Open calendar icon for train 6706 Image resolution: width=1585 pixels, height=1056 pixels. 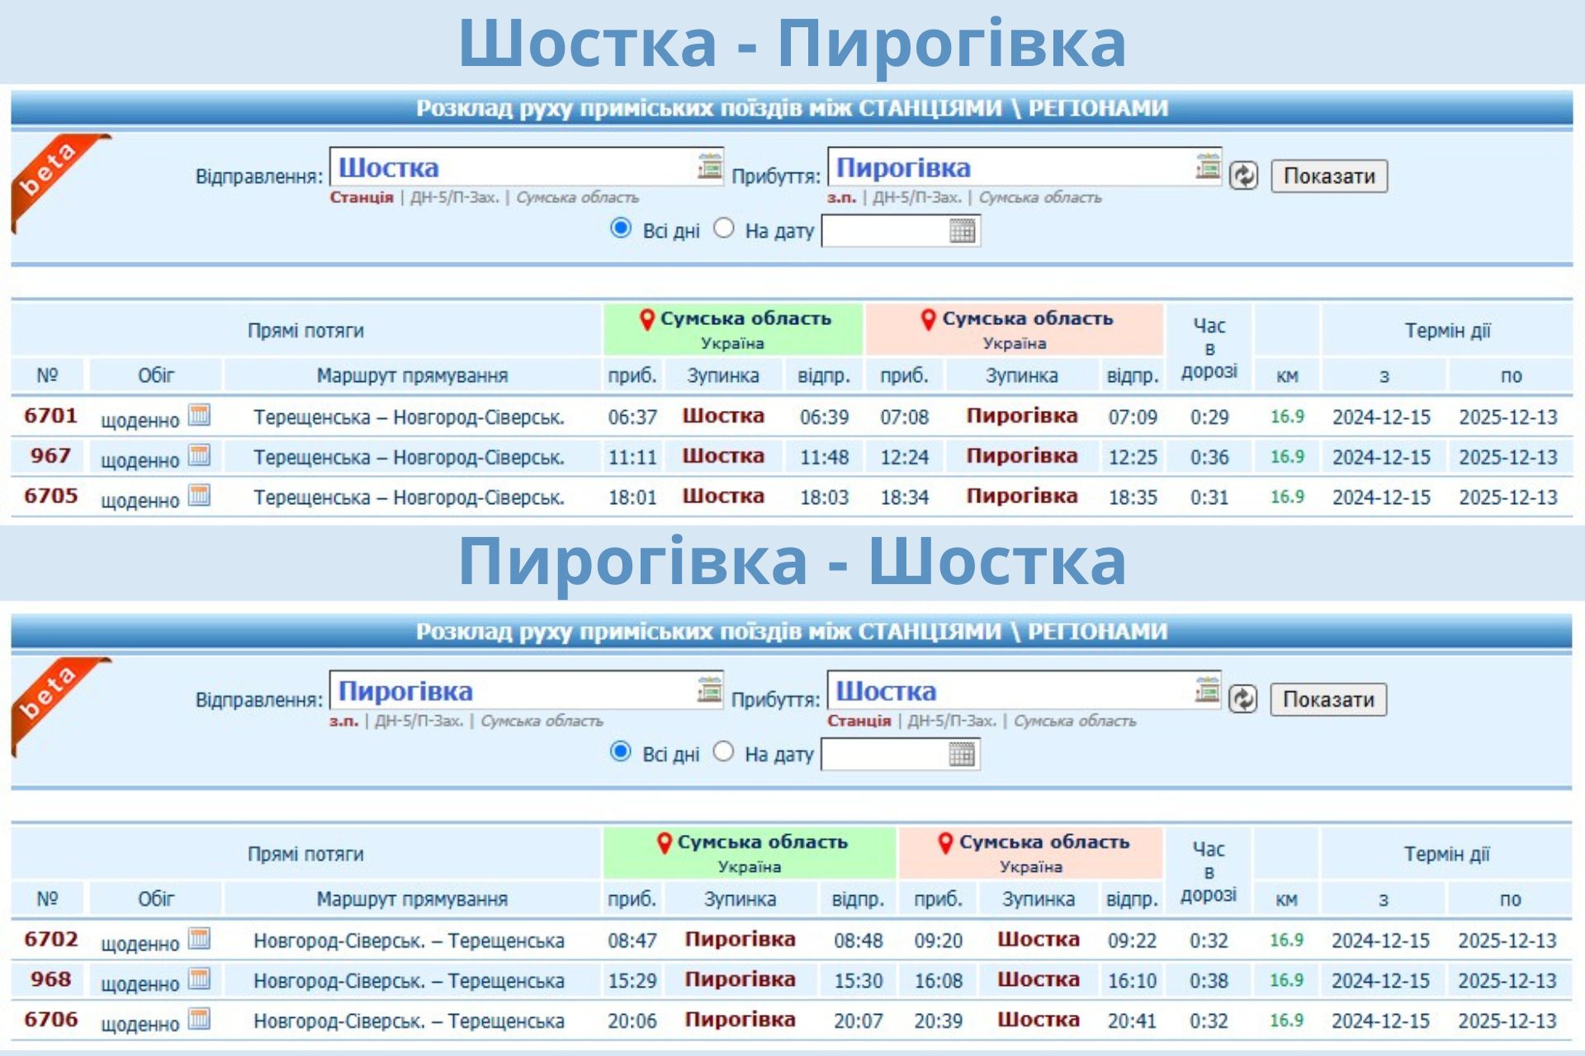click(199, 1019)
